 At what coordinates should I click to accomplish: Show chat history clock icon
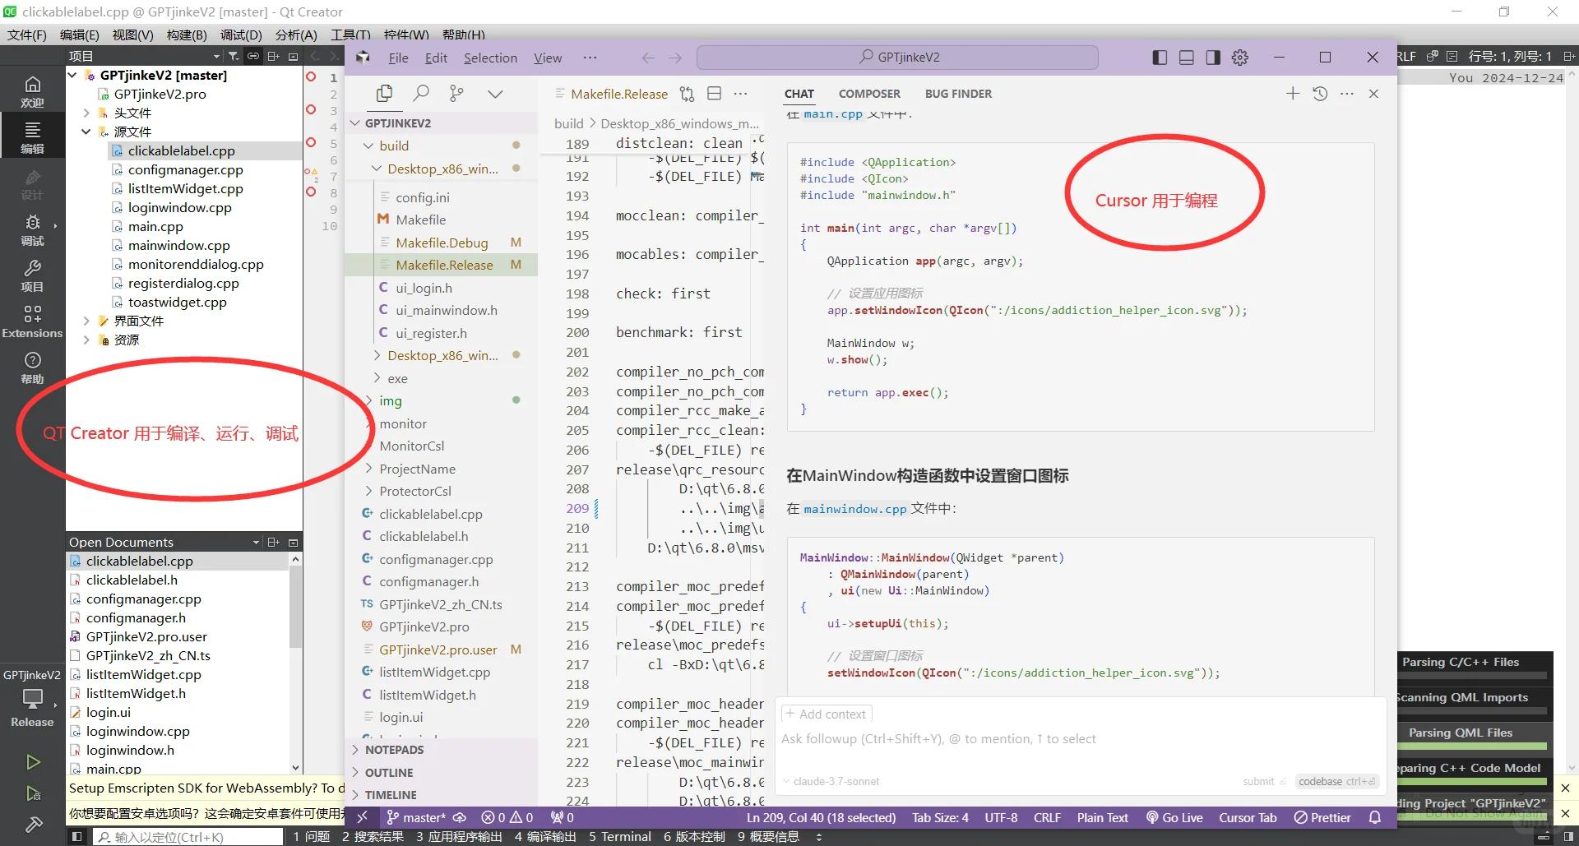pos(1320,94)
